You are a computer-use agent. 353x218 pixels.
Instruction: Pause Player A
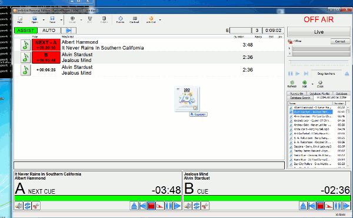169,206
